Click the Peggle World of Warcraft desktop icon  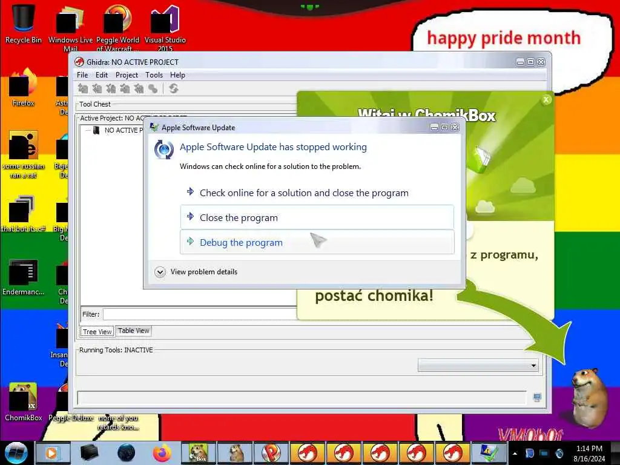click(117, 28)
